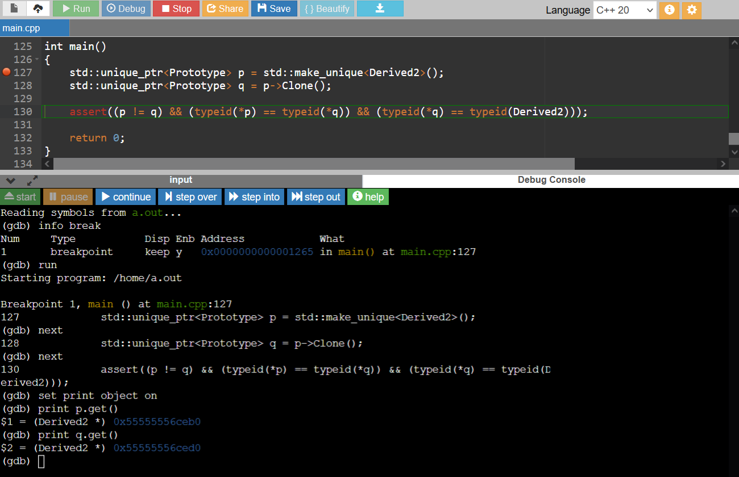Change language in the C++ 20 dropdown
This screenshot has width=739, height=477.
pos(624,10)
